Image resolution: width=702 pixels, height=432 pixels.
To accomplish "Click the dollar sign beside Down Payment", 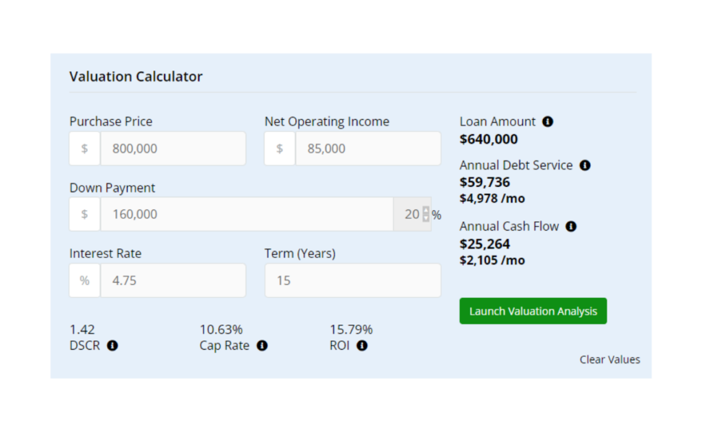I will point(84,214).
